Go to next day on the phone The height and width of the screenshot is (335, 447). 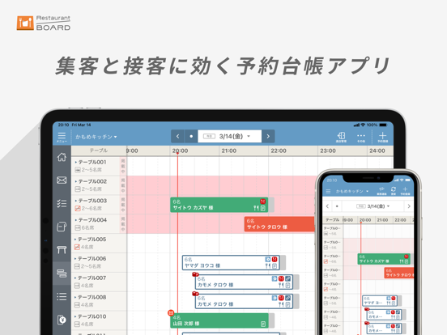(x=409, y=206)
